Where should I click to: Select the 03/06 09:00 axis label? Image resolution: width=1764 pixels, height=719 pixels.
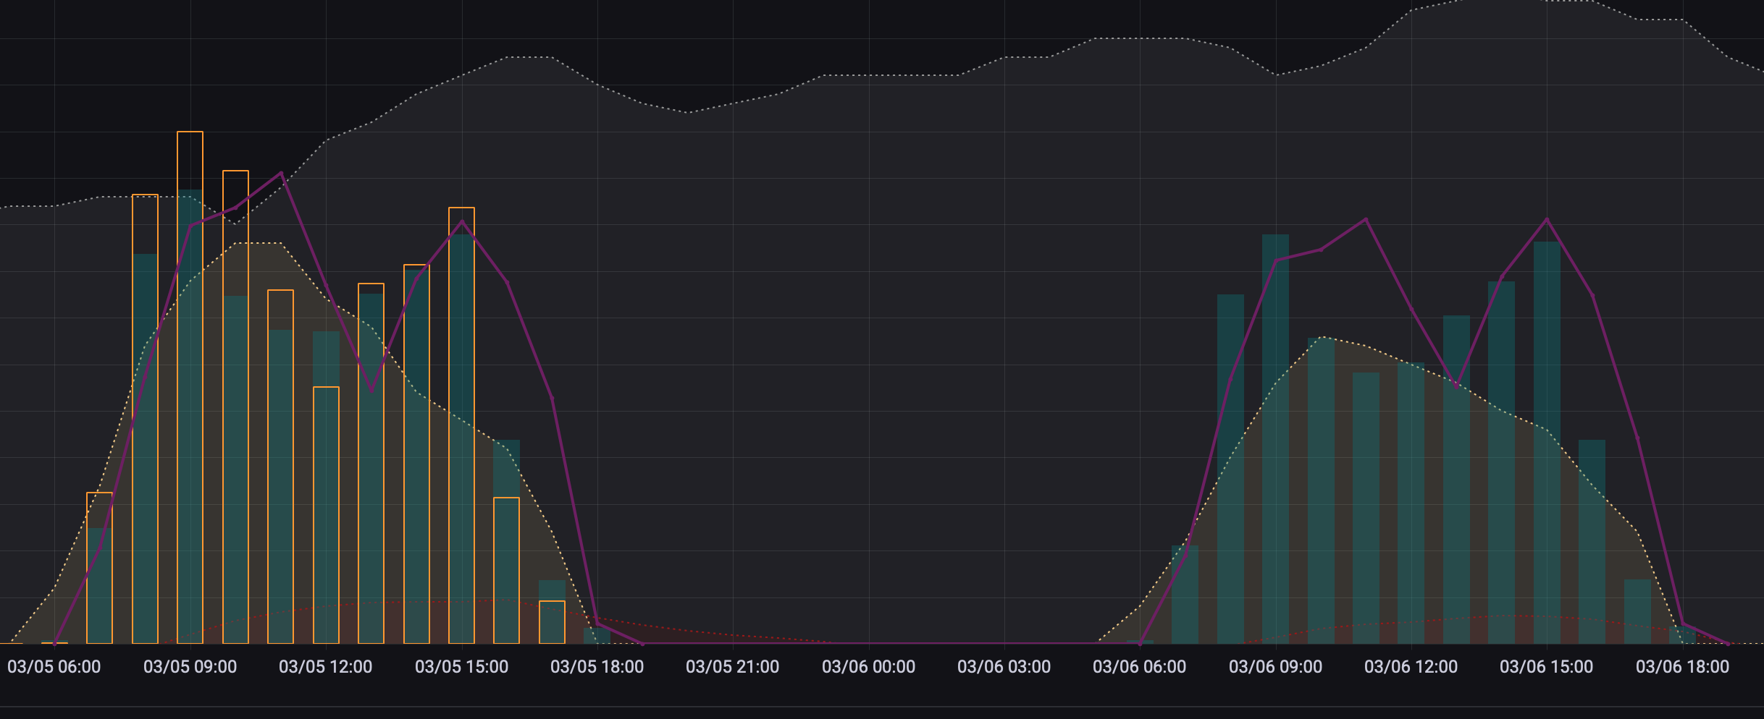coord(1275,666)
